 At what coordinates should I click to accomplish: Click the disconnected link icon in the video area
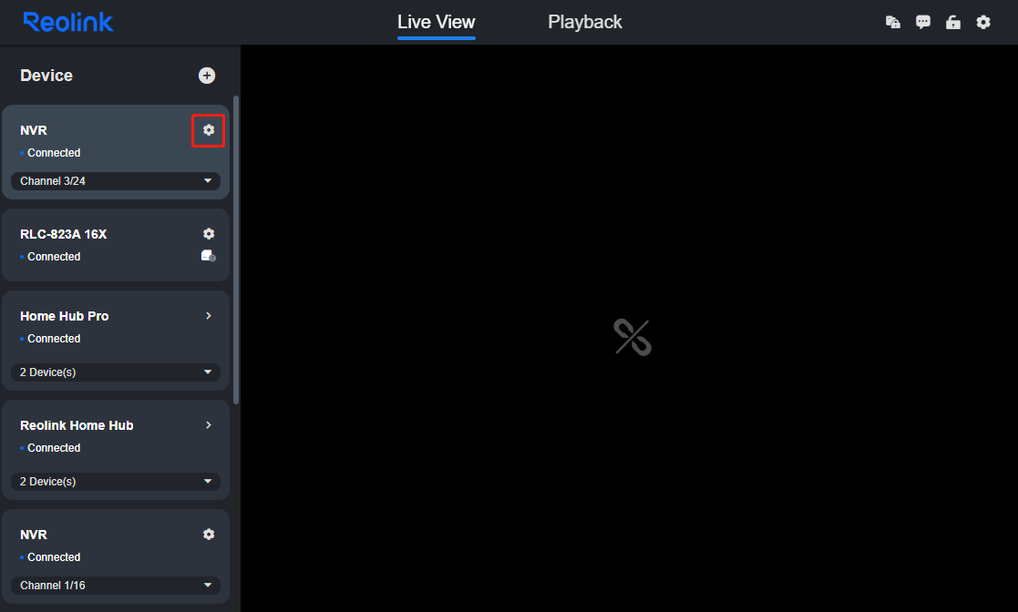click(x=632, y=338)
